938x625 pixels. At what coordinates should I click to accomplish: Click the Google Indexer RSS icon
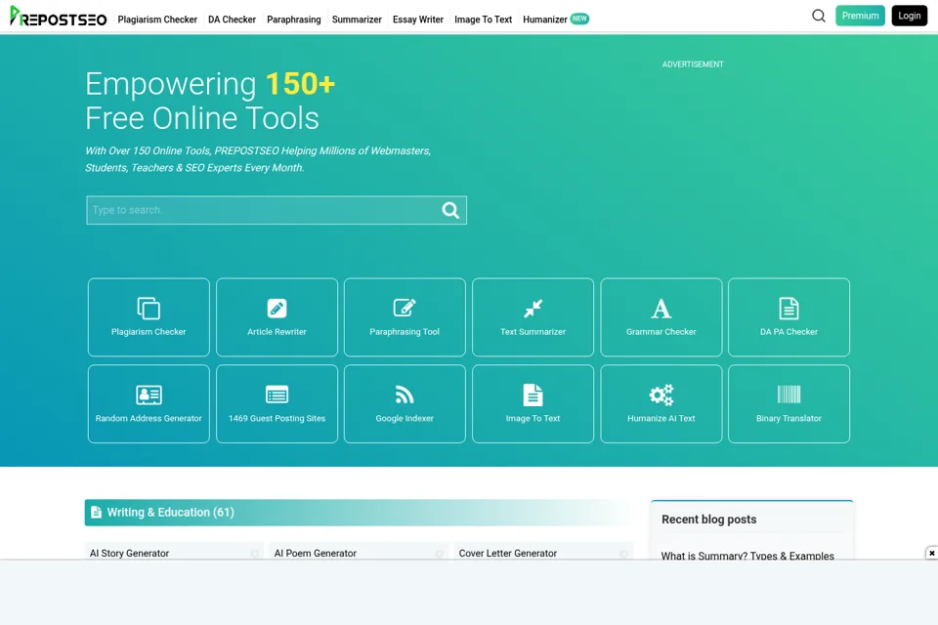405,395
